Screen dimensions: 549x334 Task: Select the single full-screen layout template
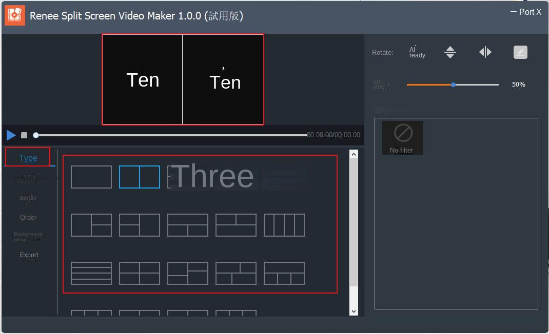(91, 176)
